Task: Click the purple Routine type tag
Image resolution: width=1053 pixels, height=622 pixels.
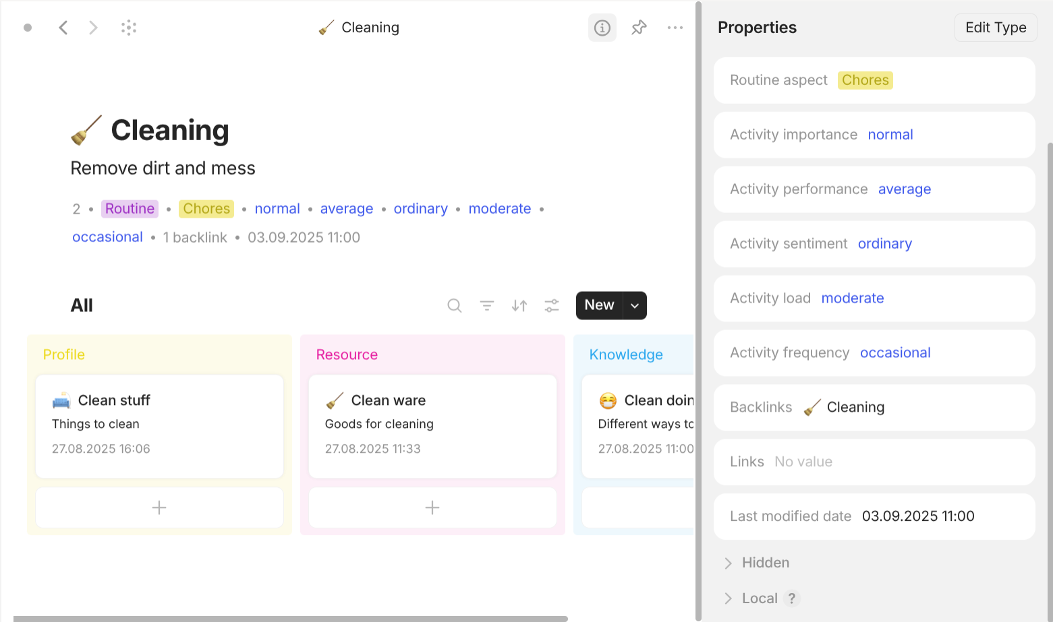Action: pos(130,209)
